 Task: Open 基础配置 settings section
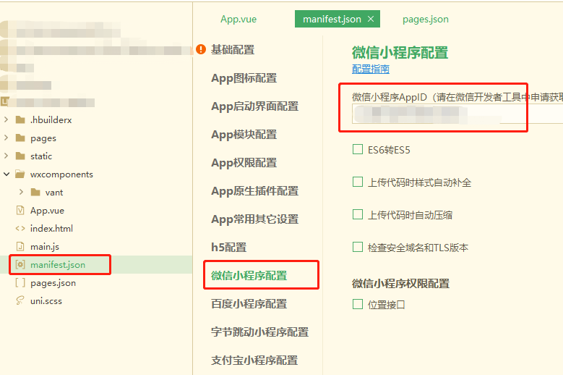(x=233, y=50)
